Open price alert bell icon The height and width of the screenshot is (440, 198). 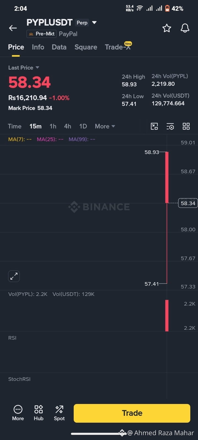(x=185, y=28)
